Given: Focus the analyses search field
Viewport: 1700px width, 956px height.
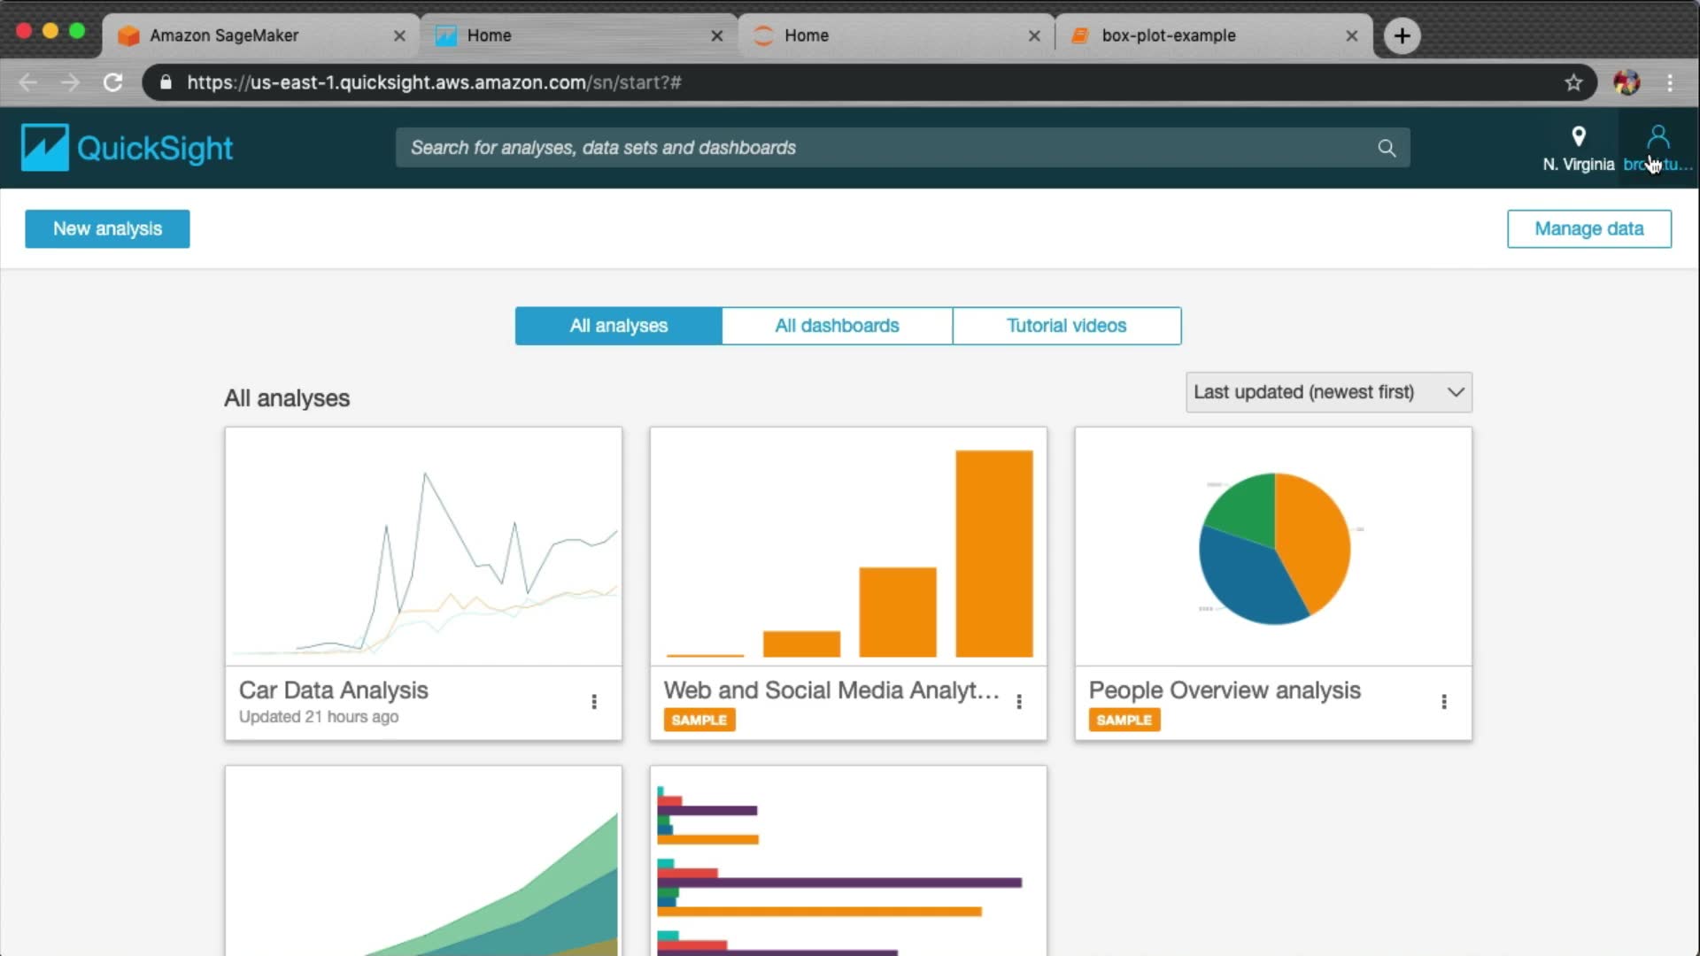Looking at the screenshot, I should (885, 148).
